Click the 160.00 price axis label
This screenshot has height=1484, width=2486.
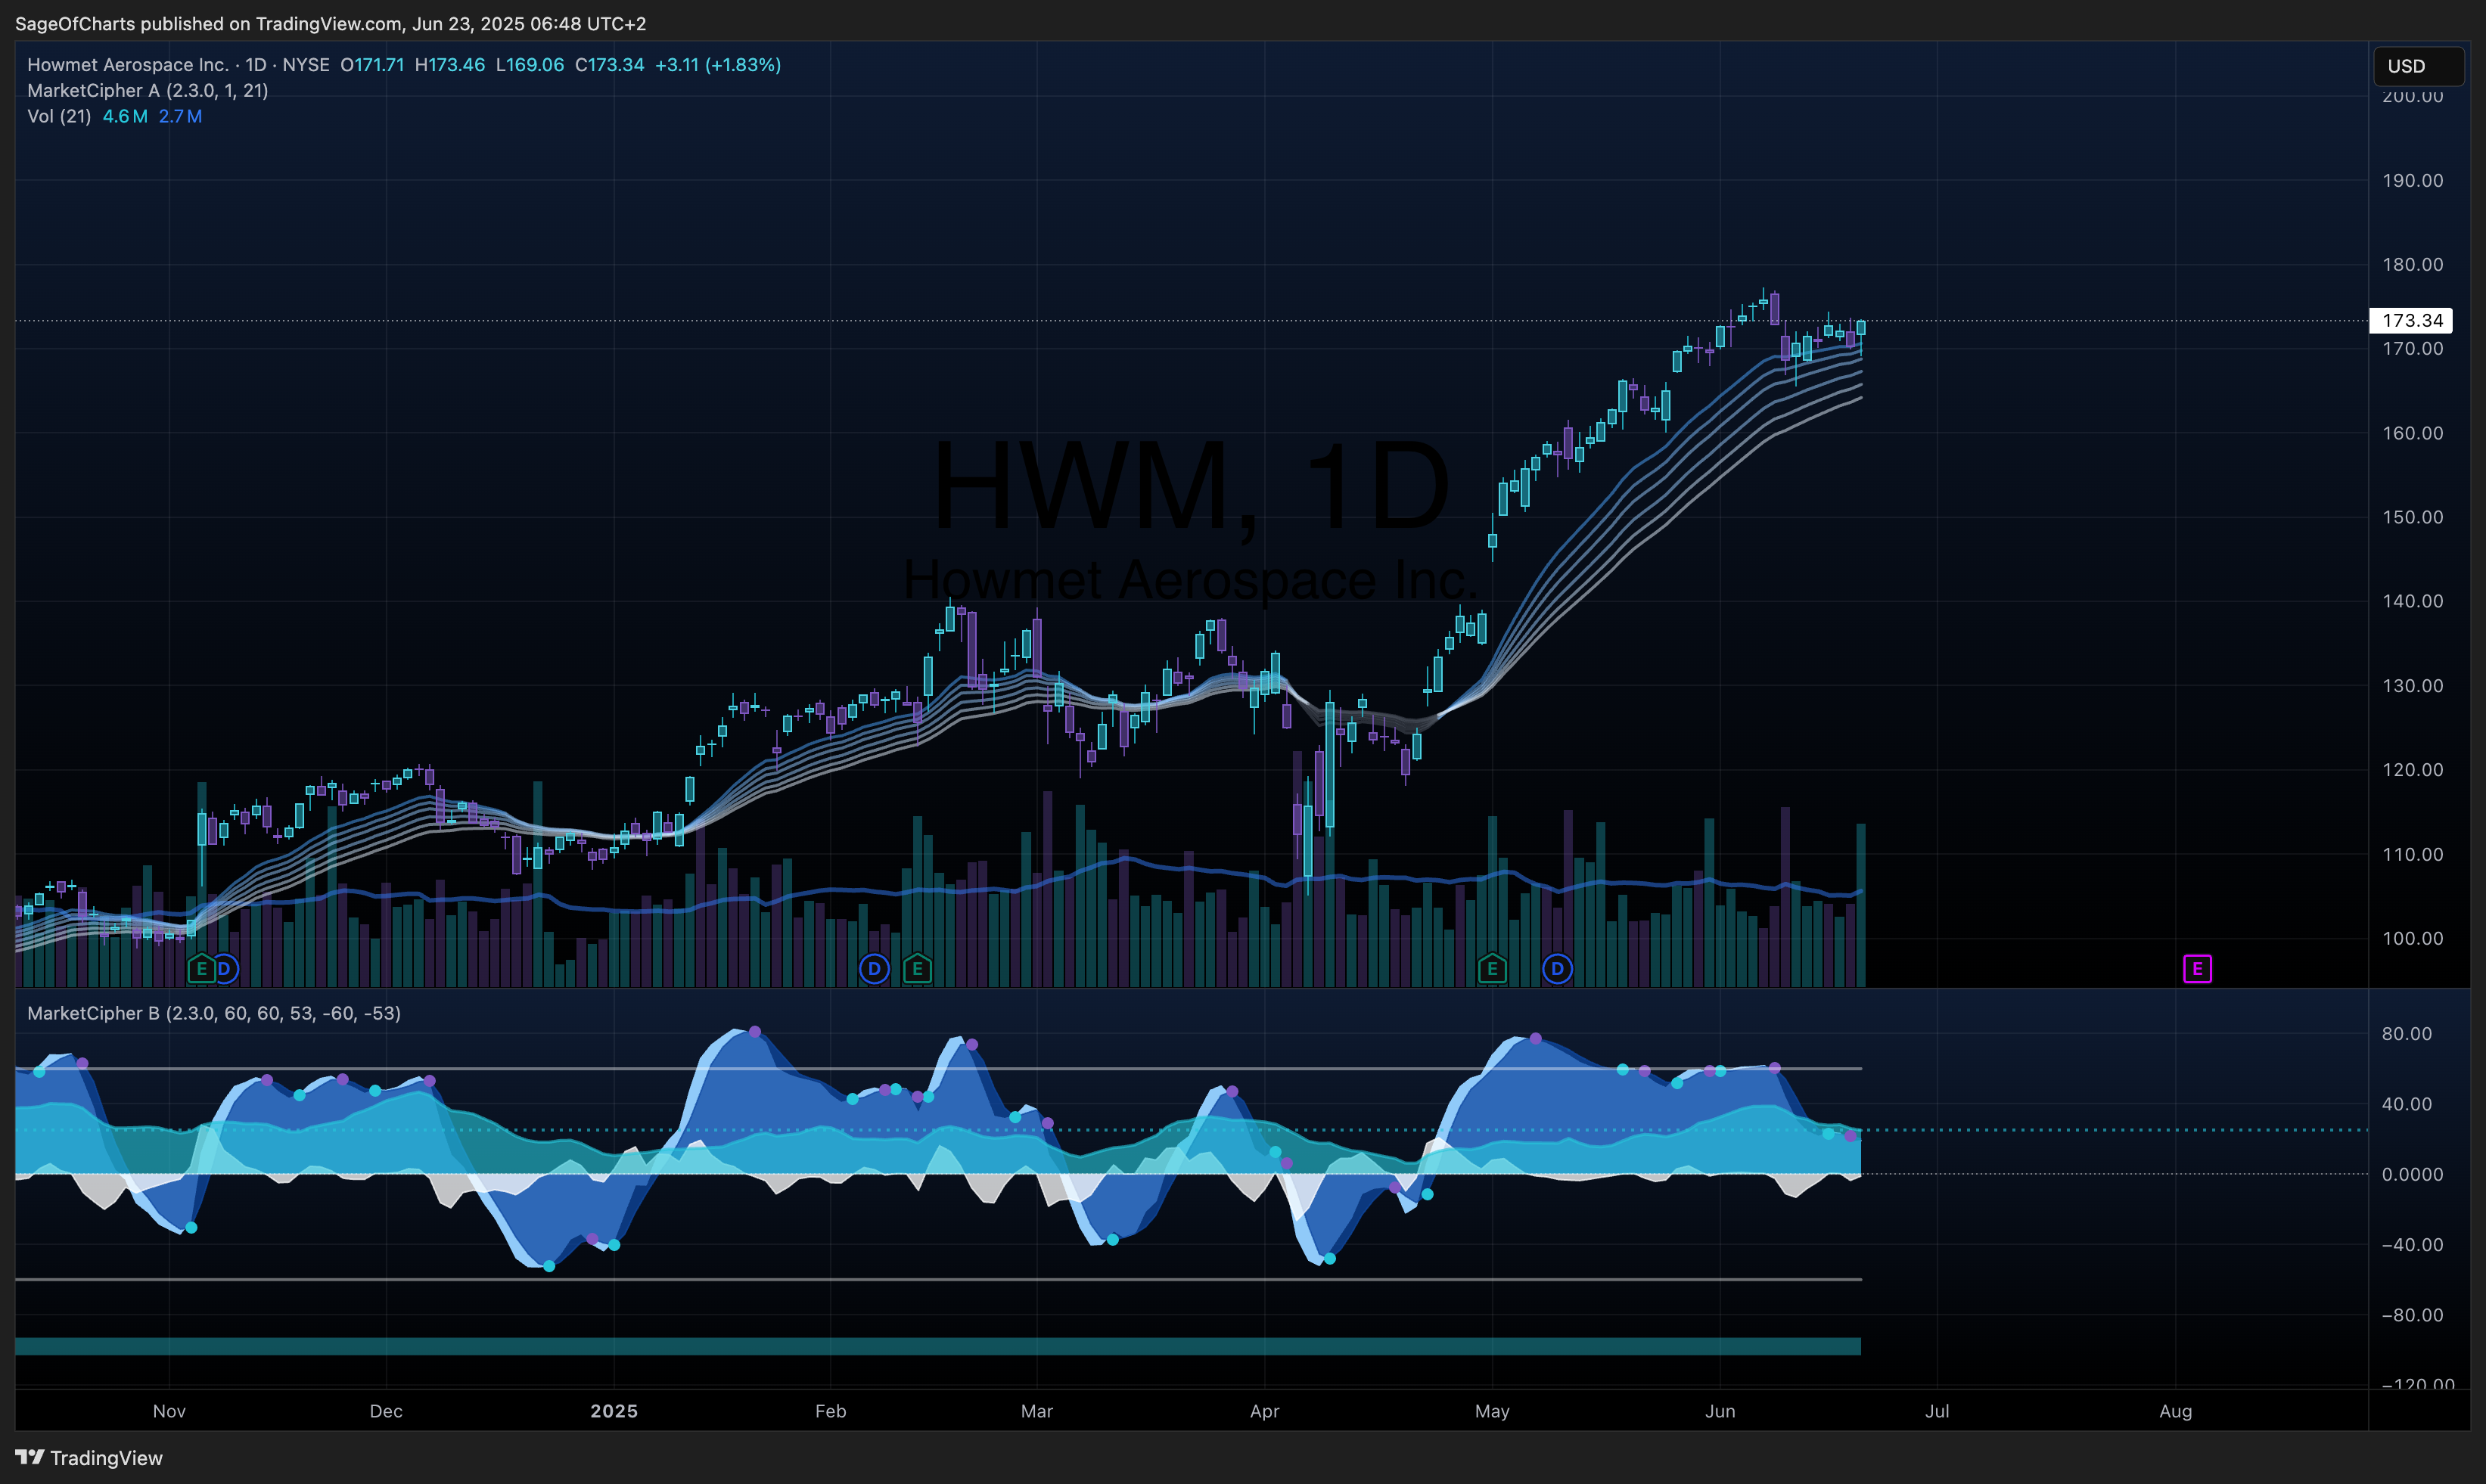[2412, 434]
